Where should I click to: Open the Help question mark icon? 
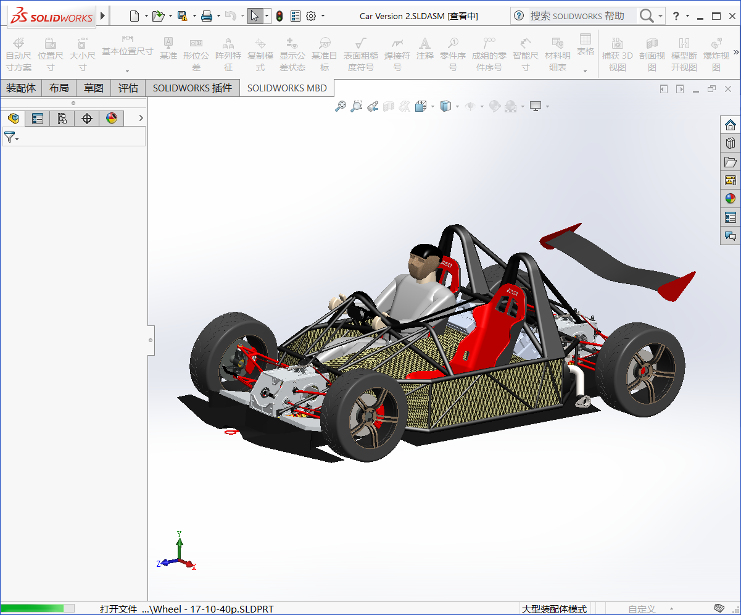pos(676,16)
